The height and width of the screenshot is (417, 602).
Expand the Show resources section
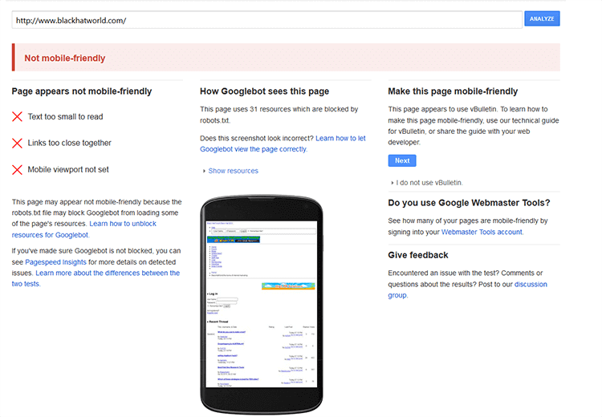[x=233, y=171]
